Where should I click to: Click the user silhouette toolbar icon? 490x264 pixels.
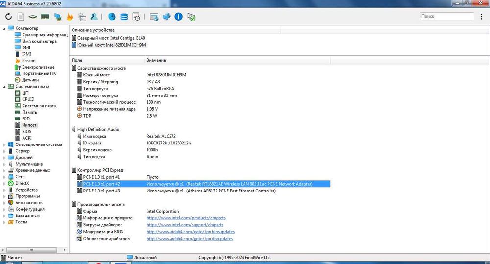(94, 17)
